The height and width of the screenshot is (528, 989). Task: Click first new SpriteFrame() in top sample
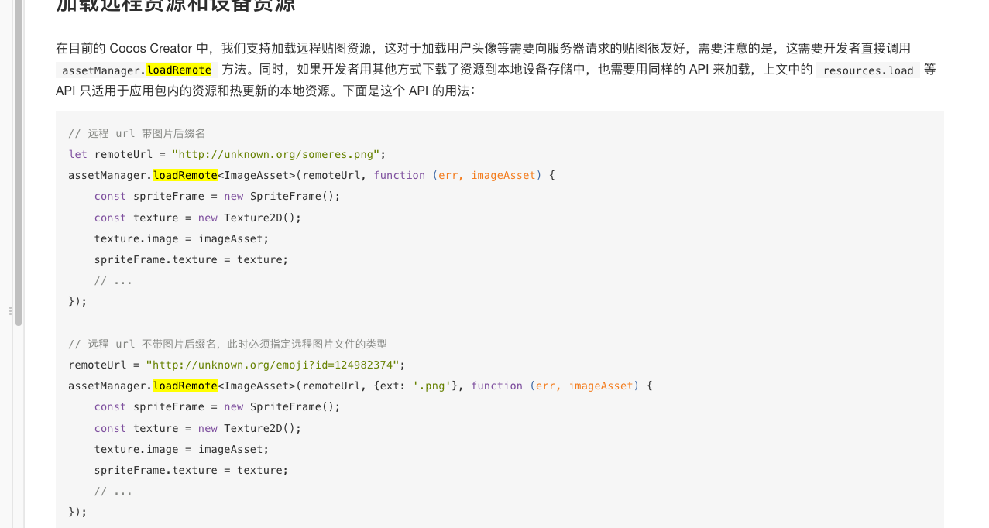(x=282, y=196)
